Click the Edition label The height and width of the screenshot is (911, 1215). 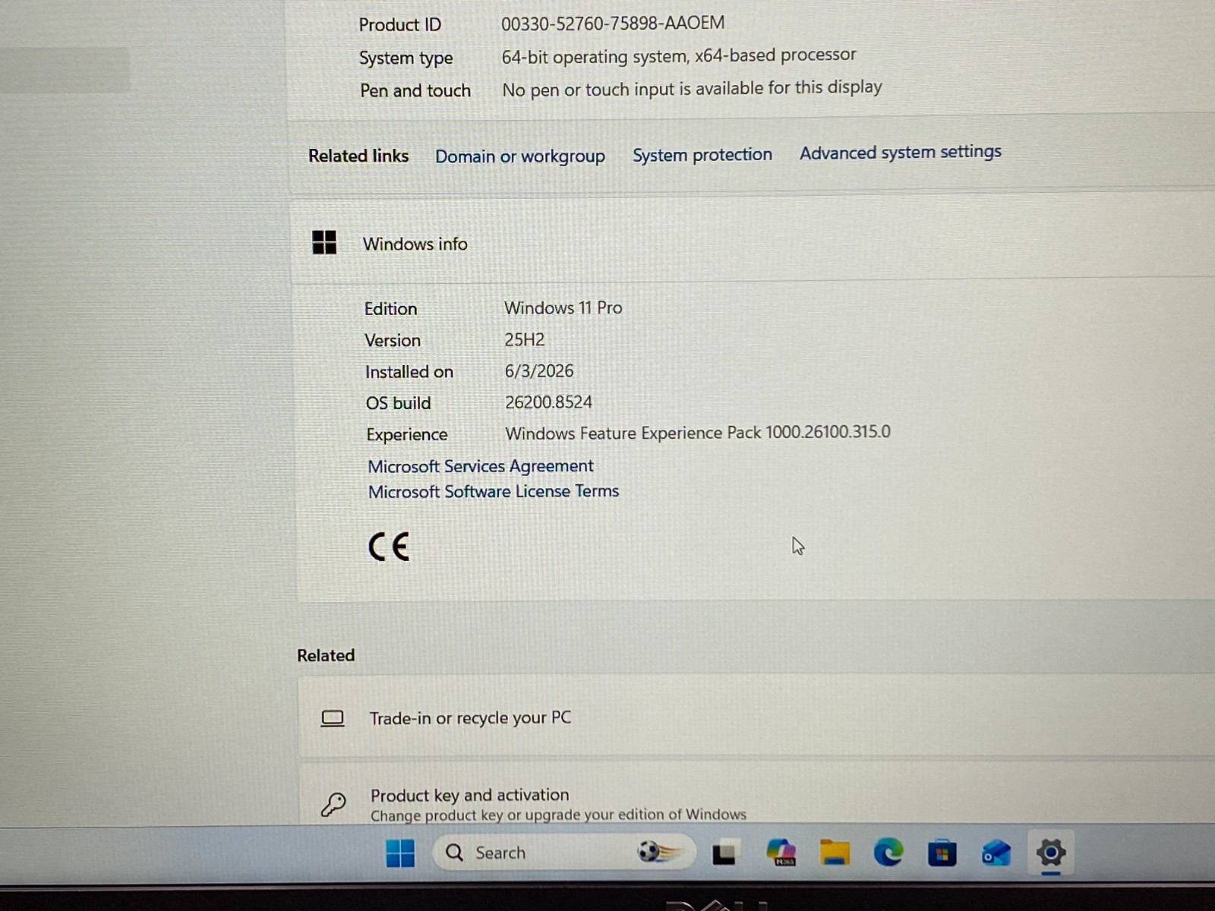(x=391, y=309)
